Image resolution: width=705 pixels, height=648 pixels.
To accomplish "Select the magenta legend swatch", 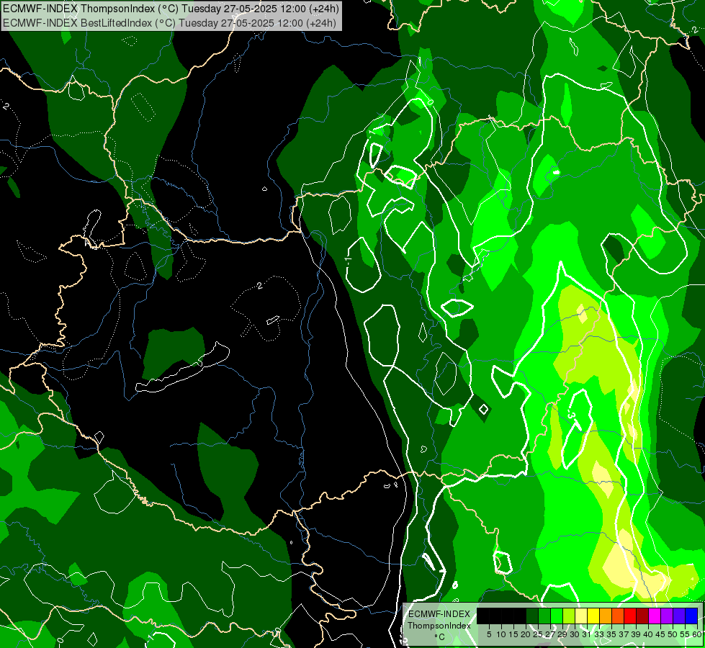I will [655, 616].
